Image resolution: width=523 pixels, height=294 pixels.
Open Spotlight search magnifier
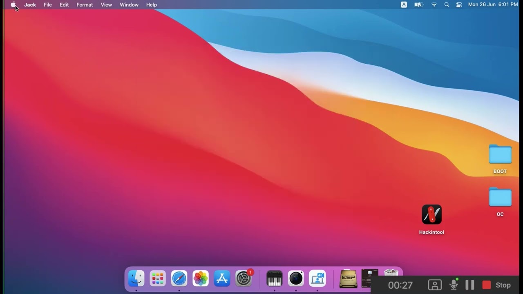pos(447,4)
